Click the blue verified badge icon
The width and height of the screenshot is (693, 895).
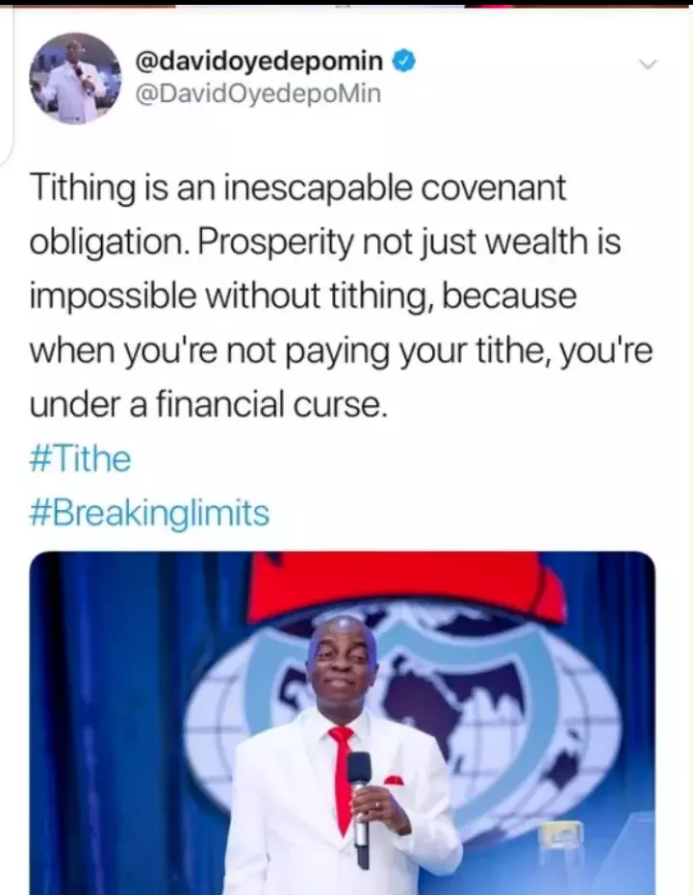pos(403,61)
